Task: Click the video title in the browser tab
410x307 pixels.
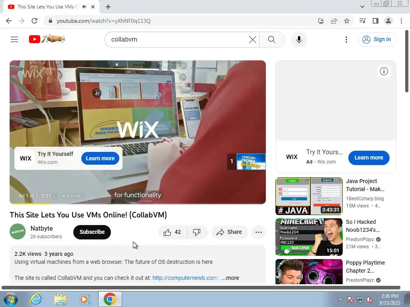Action: tap(48, 7)
